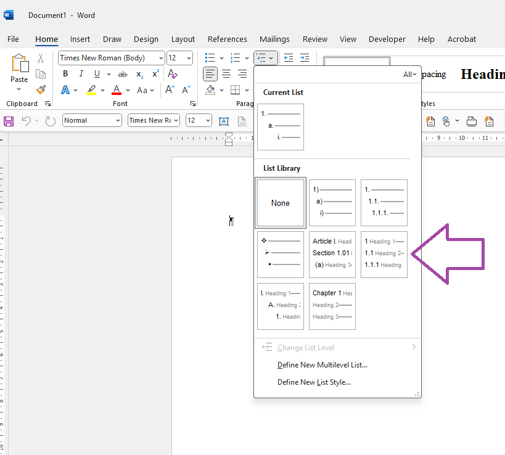Apply Center paragraph alignment

(x=226, y=74)
